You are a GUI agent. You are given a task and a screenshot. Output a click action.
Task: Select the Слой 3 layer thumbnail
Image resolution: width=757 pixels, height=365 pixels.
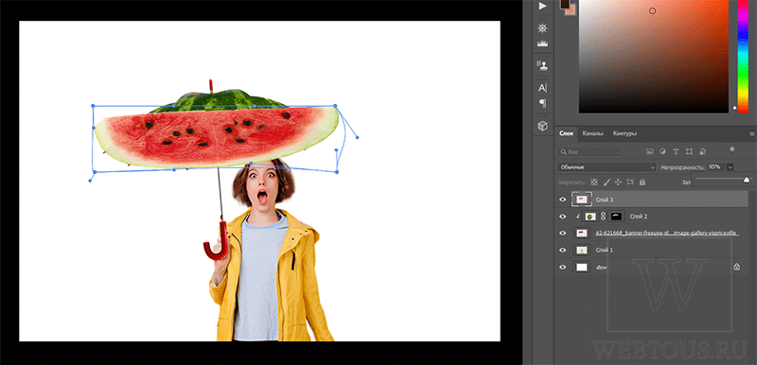(x=582, y=200)
